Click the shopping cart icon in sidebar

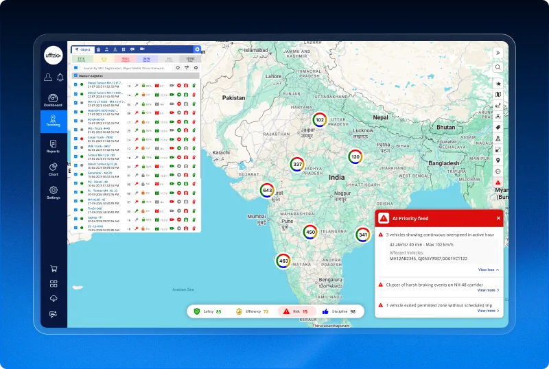[54, 269]
